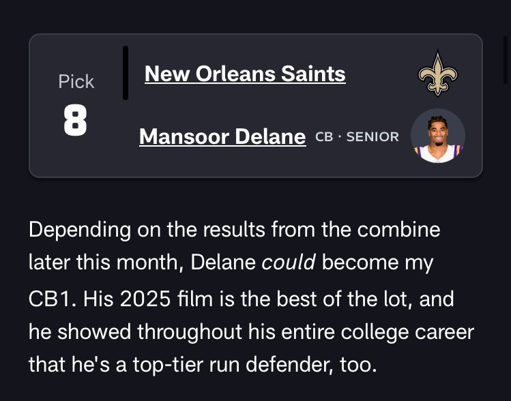Click the SENIOR class label
The image size is (511, 401).
[373, 137]
